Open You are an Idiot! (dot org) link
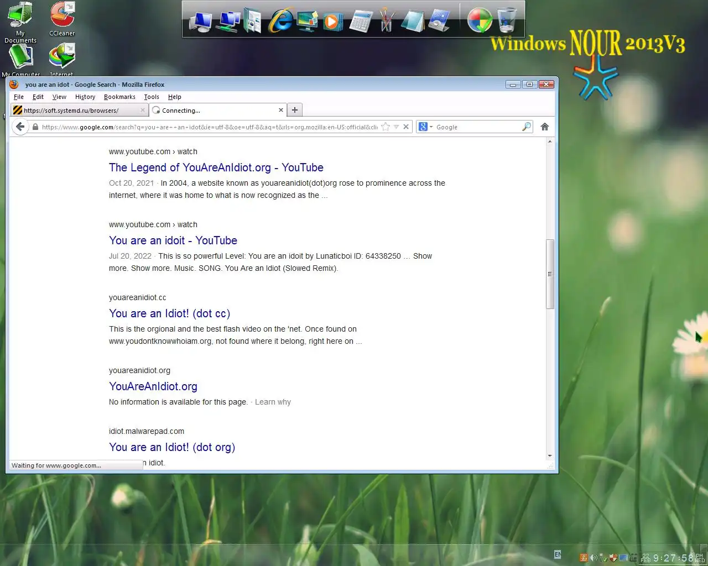The image size is (708, 566). [x=172, y=447]
